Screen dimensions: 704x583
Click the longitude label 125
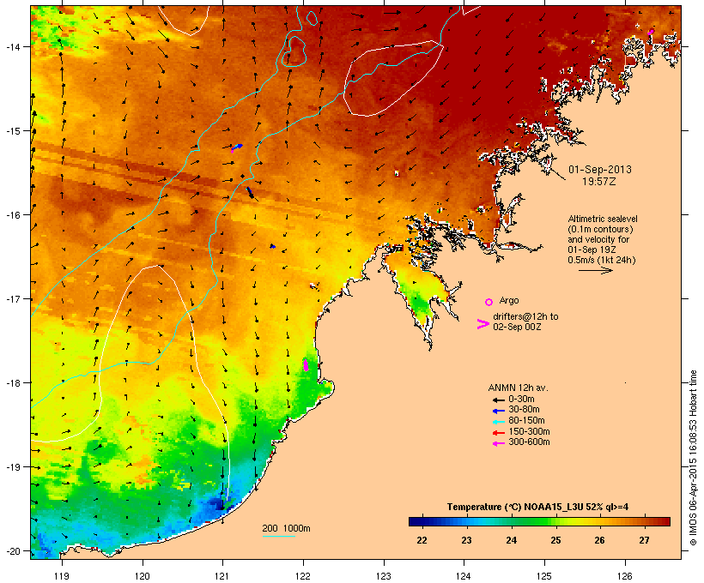click(x=544, y=576)
